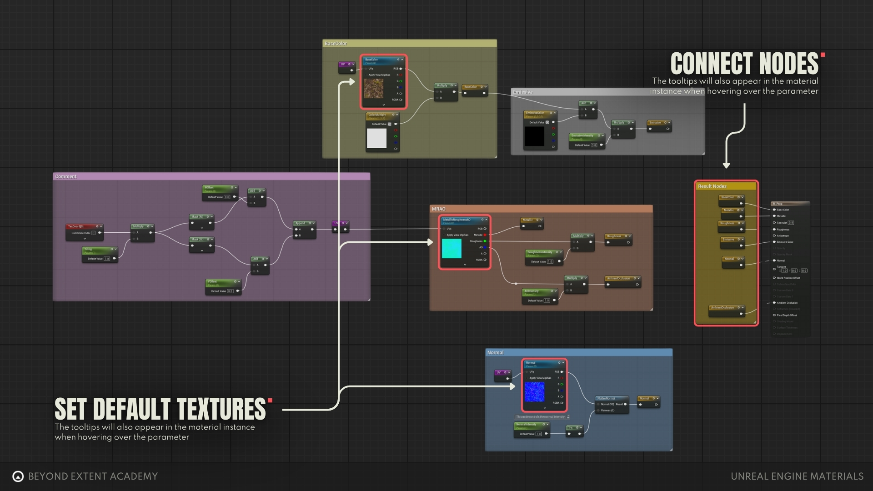873x491 pixels.
Task: Expand the RoughnessIntensity parameter node chevron
Action: [x=562, y=252]
